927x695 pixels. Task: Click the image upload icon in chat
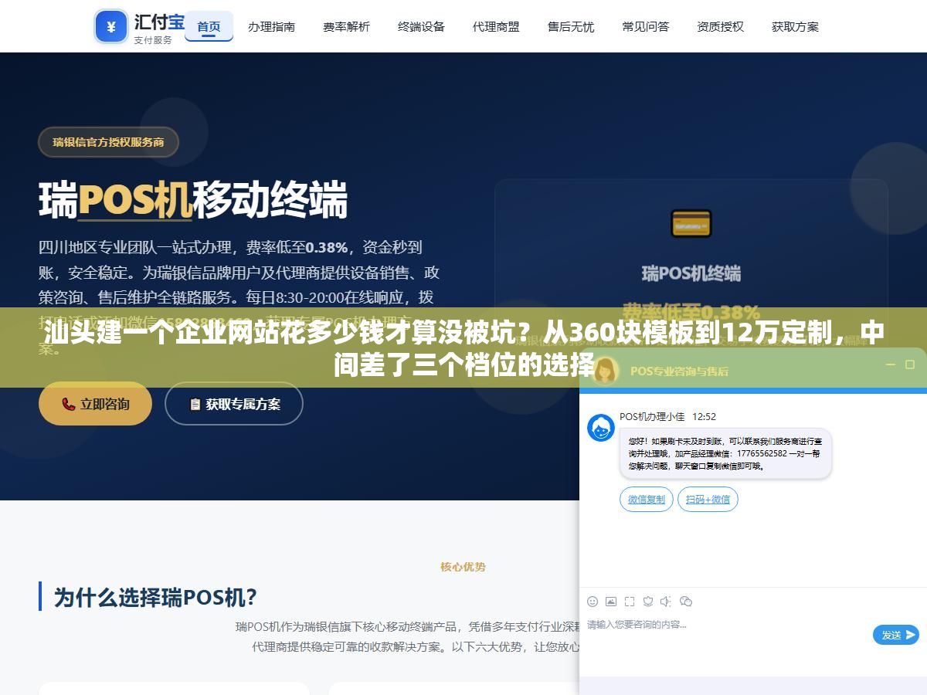click(x=611, y=602)
